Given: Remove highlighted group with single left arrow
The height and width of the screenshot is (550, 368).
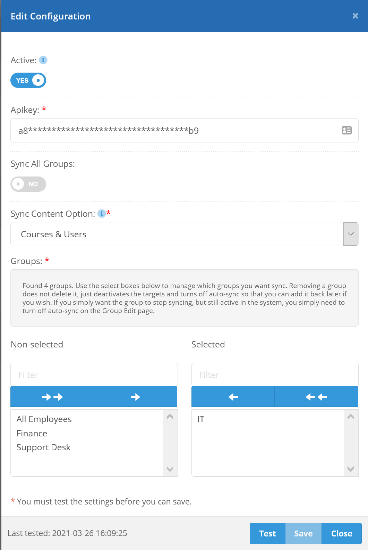Looking at the screenshot, I should click(x=233, y=397).
